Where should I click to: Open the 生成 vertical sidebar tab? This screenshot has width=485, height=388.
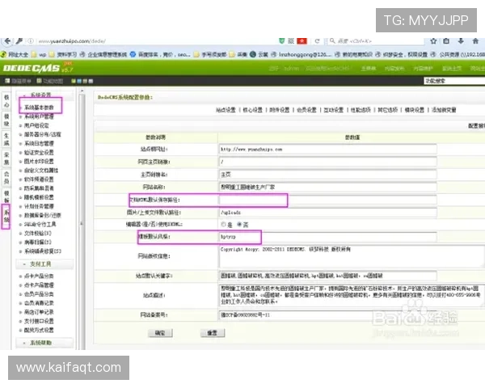[6, 139]
